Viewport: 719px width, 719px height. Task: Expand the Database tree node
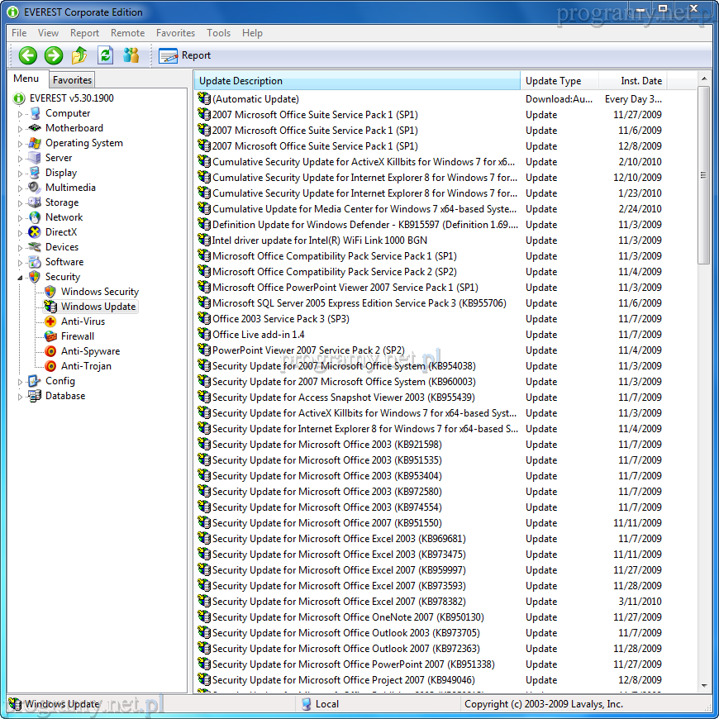click(x=21, y=397)
